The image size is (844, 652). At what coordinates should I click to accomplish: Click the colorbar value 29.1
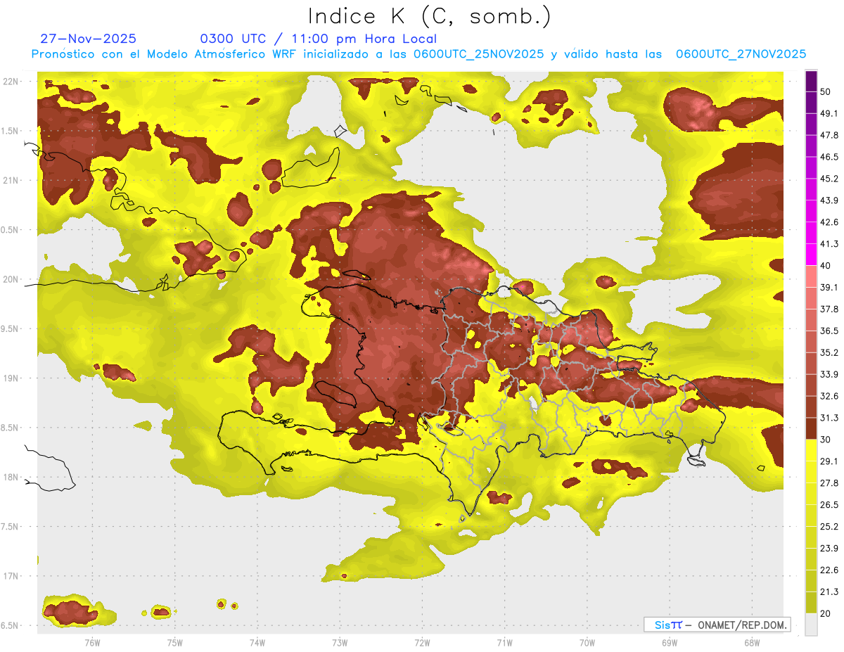point(829,461)
